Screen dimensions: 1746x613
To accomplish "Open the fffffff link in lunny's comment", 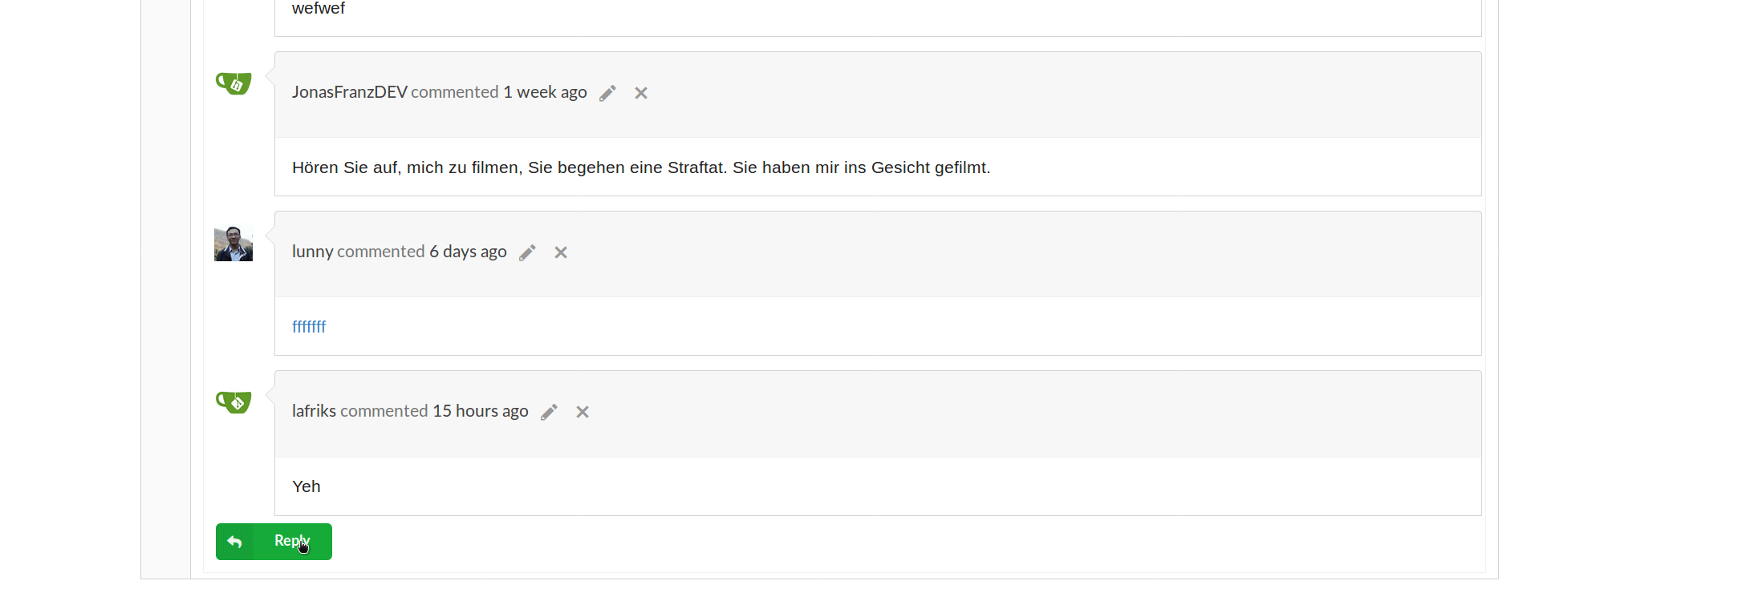I will tap(309, 326).
